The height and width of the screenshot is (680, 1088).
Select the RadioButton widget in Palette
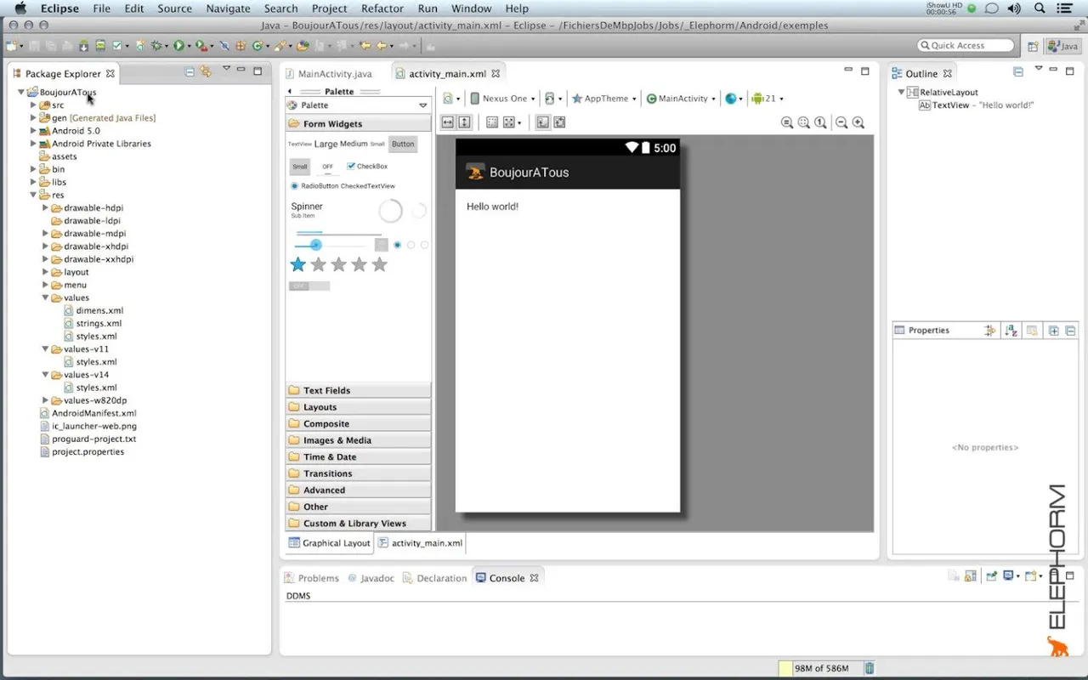[x=314, y=185]
